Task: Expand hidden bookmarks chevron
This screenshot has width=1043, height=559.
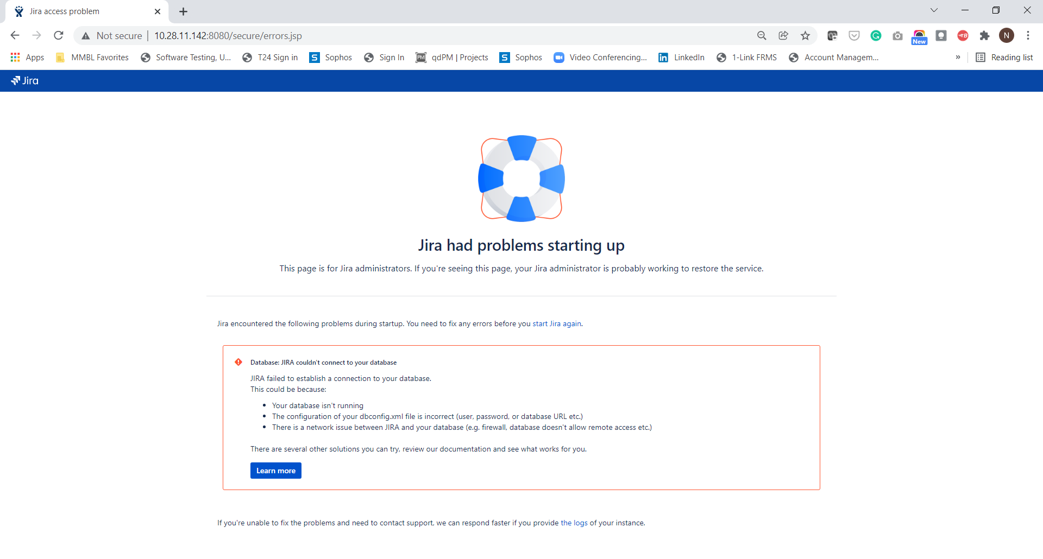Action: tap(958, 58)
